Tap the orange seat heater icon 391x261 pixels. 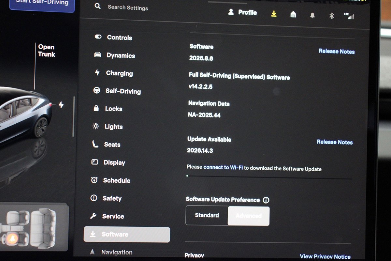[x=13, y=238]
